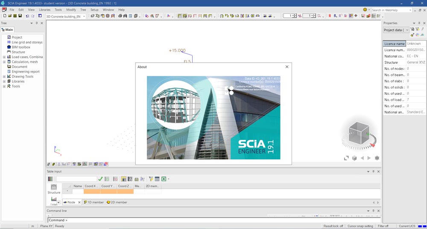Click the filter funnel icon in Properties panel

(417, 29)
